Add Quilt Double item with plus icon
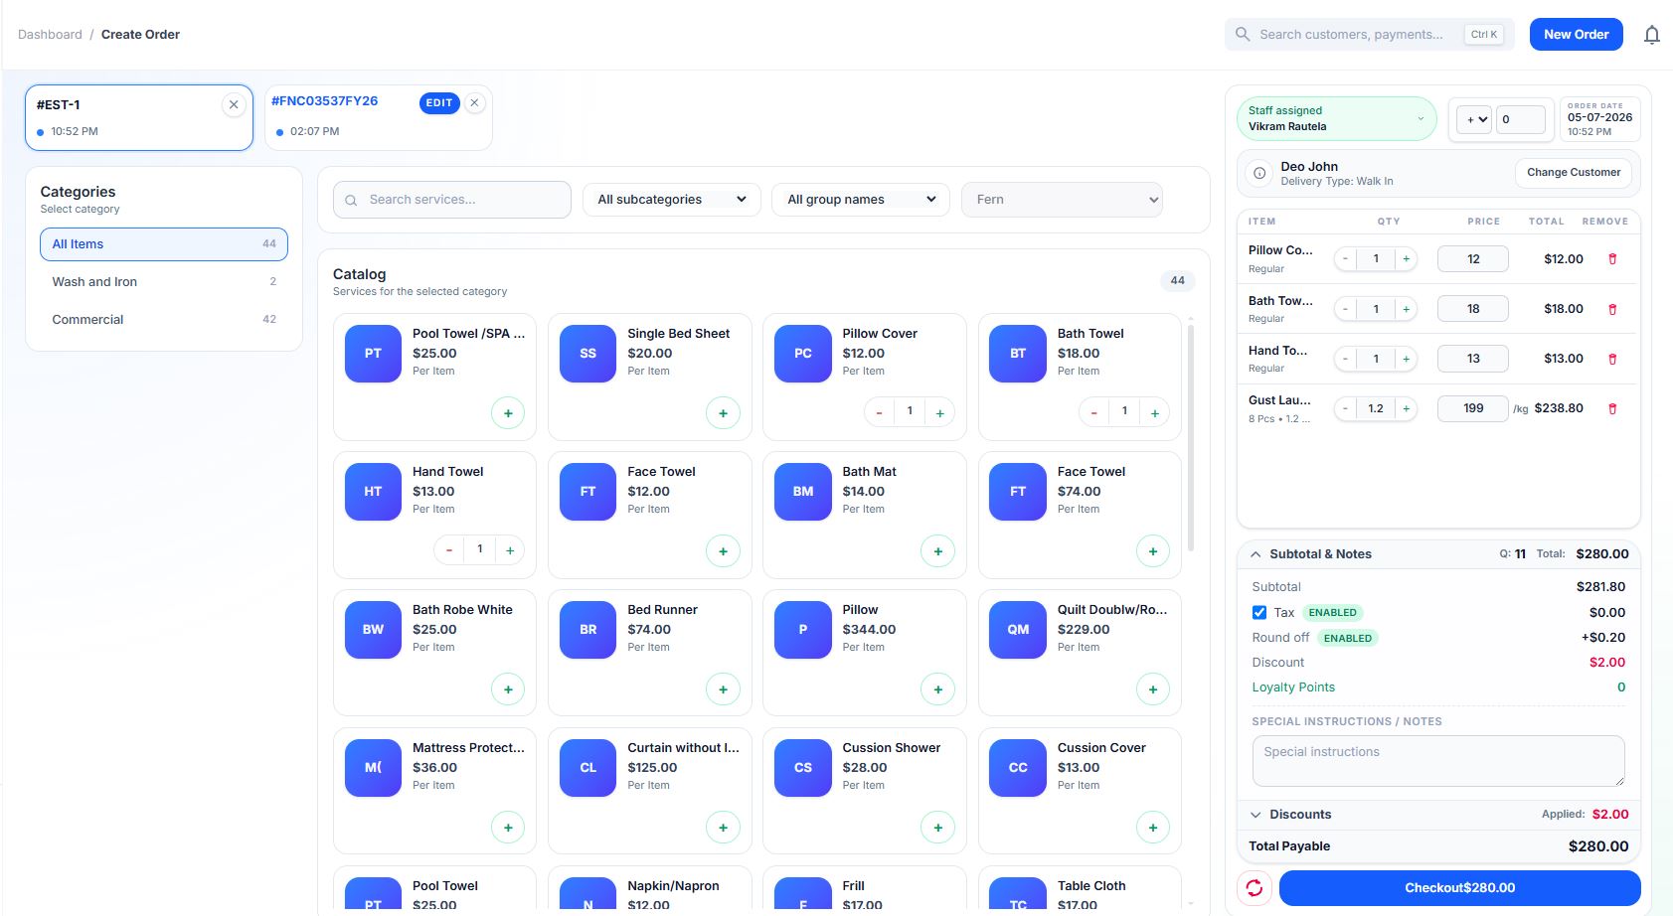Image resolution: width=1673 pixels, height=916 pixels. (1153, 689)
